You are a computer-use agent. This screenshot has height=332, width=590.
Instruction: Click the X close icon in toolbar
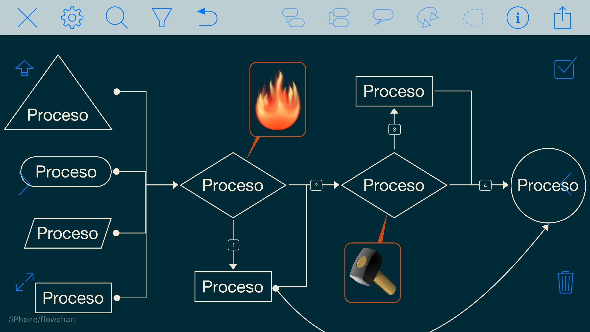pyautogui.click(x=27, y=18)
